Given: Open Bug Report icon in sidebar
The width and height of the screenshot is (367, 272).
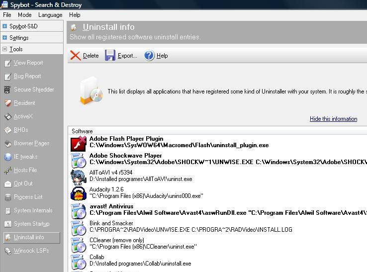Looking at the screenshot, I should pyautogui.click(x=7, y=76).
